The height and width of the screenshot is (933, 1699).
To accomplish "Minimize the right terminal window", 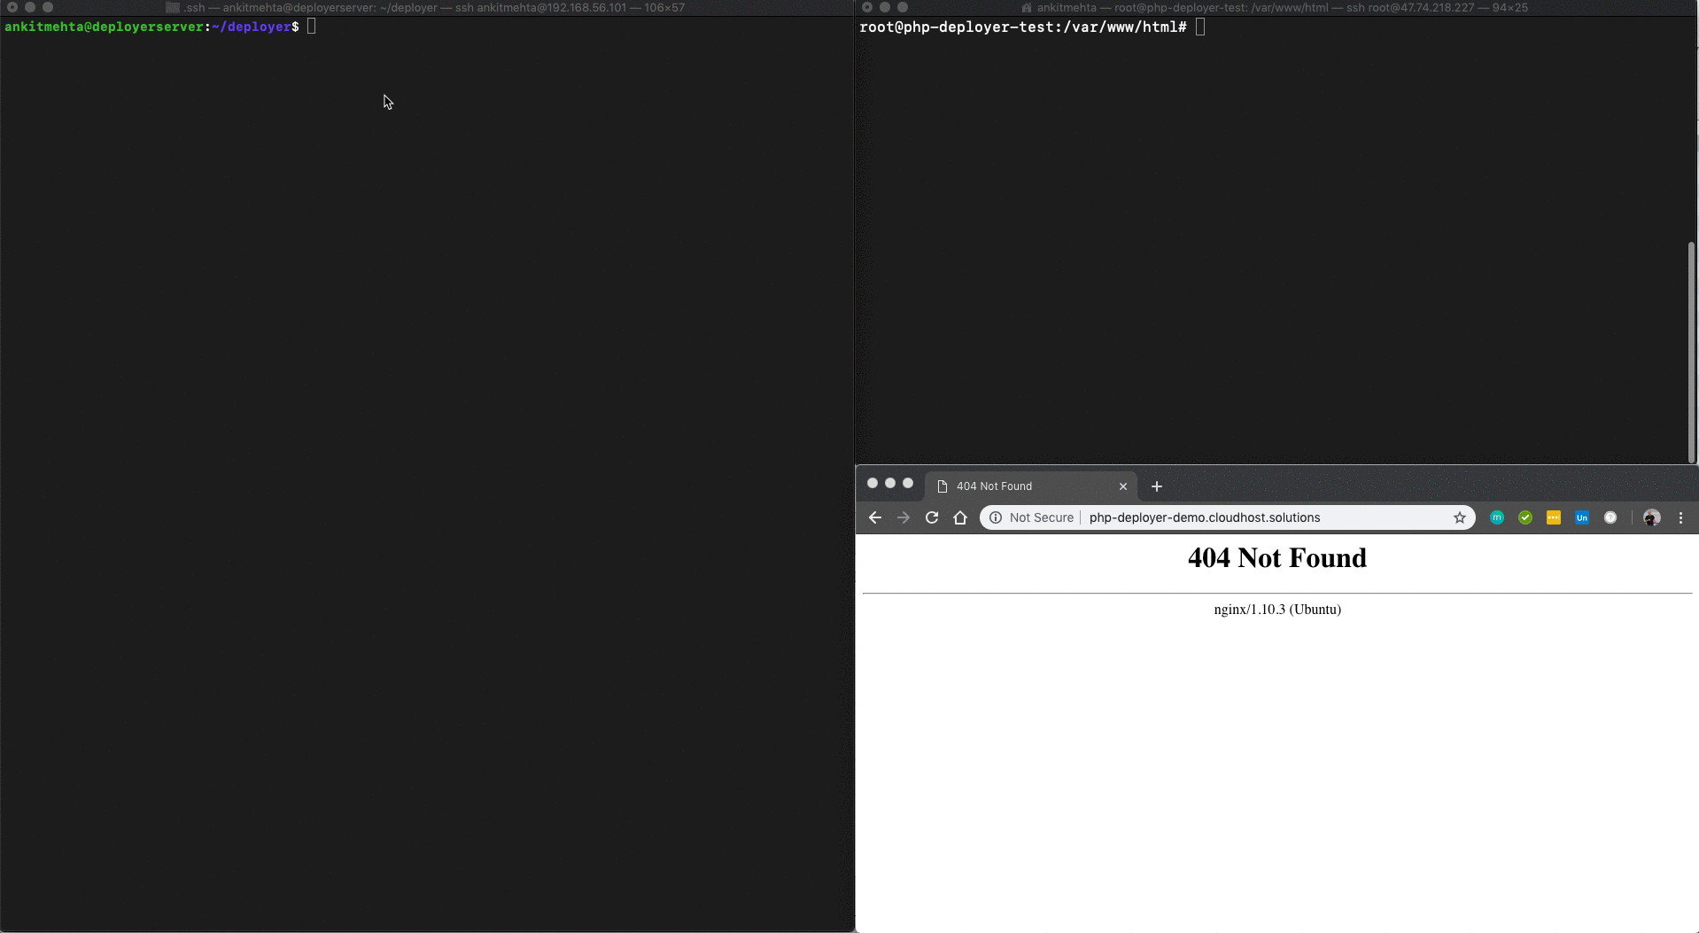I will 885,7.
